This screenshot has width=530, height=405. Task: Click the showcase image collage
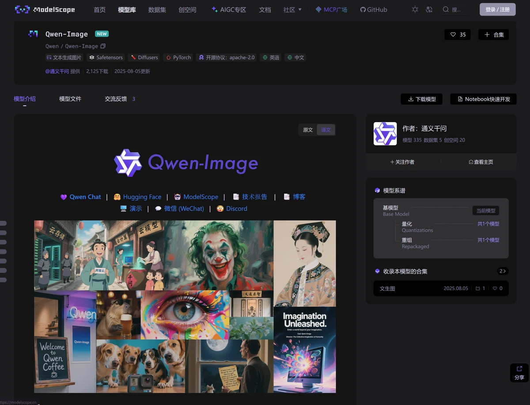(185, 306)
